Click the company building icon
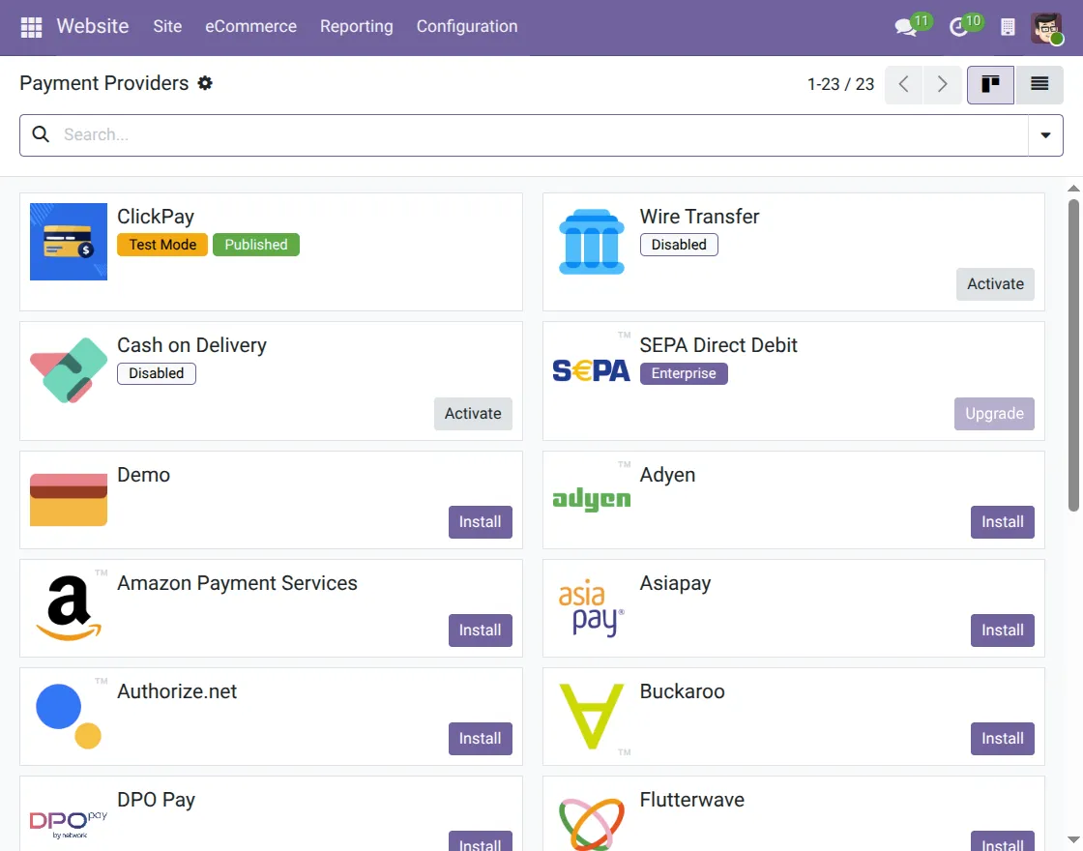 [x=1008, y=27]
